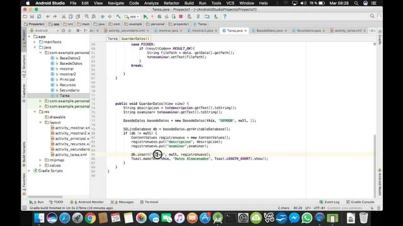
Task: Click the Replace toolbar icon
Action: [x=94, y=17]
